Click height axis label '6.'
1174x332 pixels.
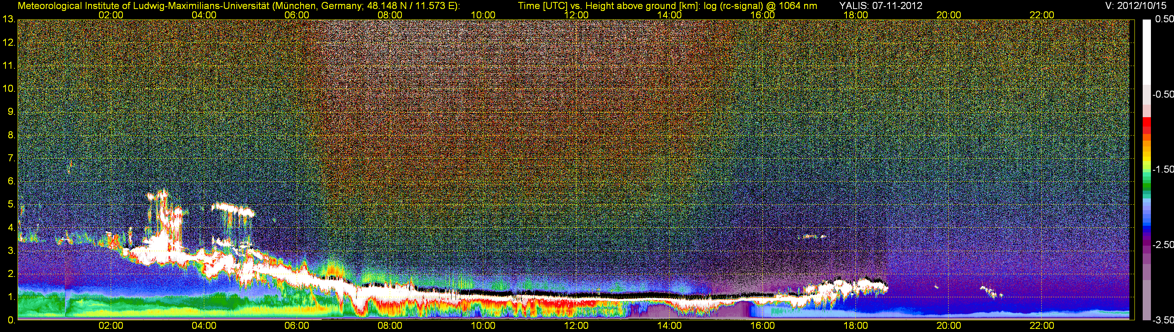click(11, 182)
